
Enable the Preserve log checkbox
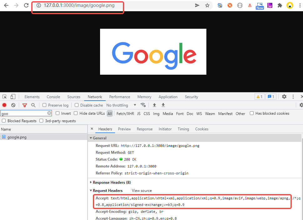pos(44,105)
